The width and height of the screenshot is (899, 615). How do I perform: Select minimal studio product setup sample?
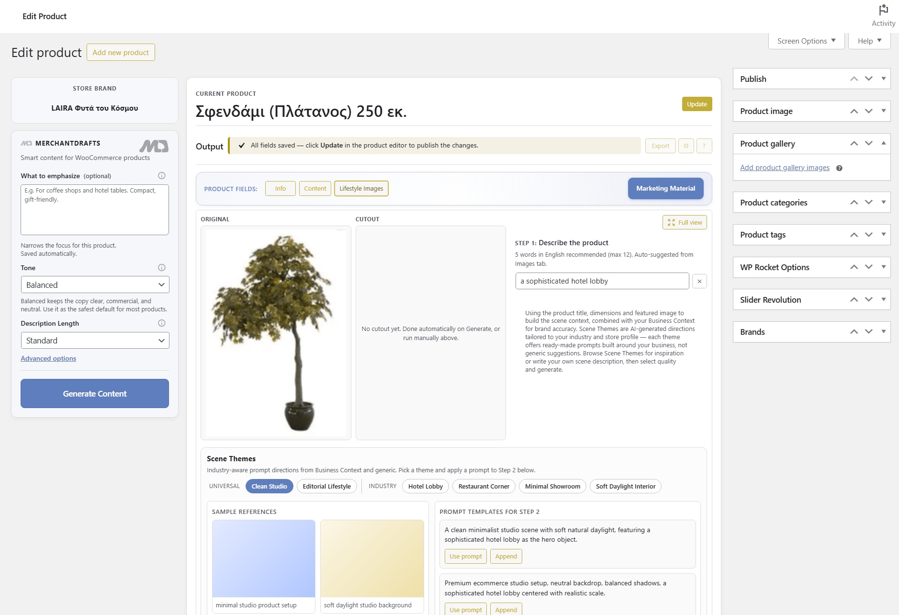[264, 566]
